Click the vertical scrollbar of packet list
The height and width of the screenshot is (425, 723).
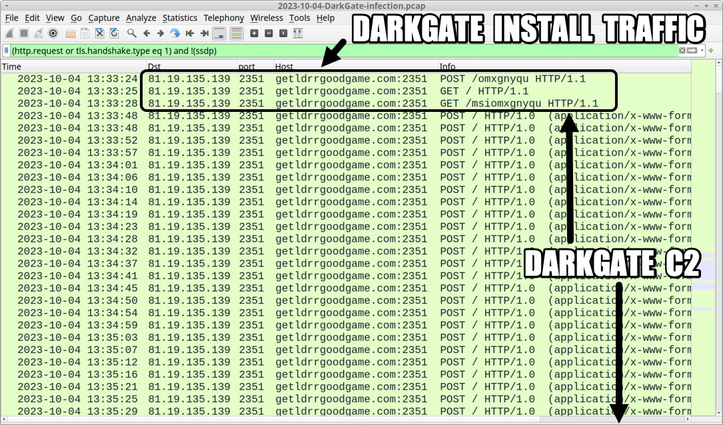pos(719,238)
